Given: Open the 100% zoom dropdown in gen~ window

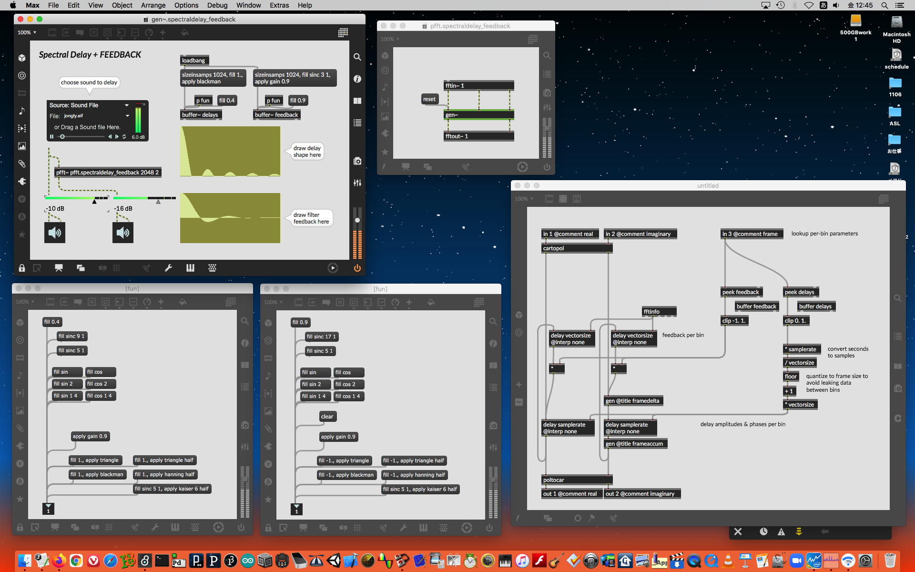Looking at the screenshot, I should click(27, 32).
